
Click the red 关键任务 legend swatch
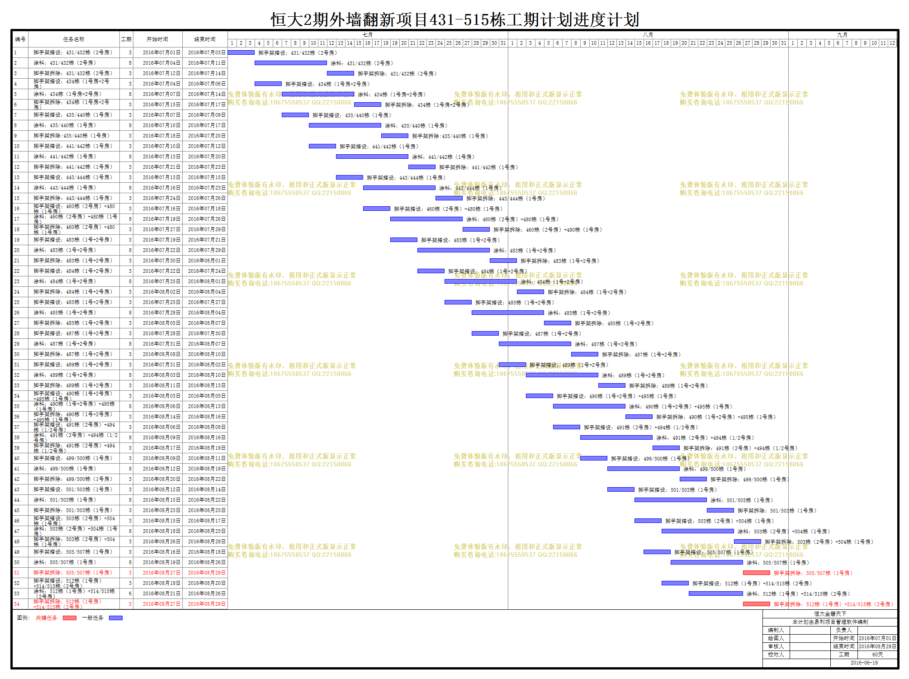[69, 618]
